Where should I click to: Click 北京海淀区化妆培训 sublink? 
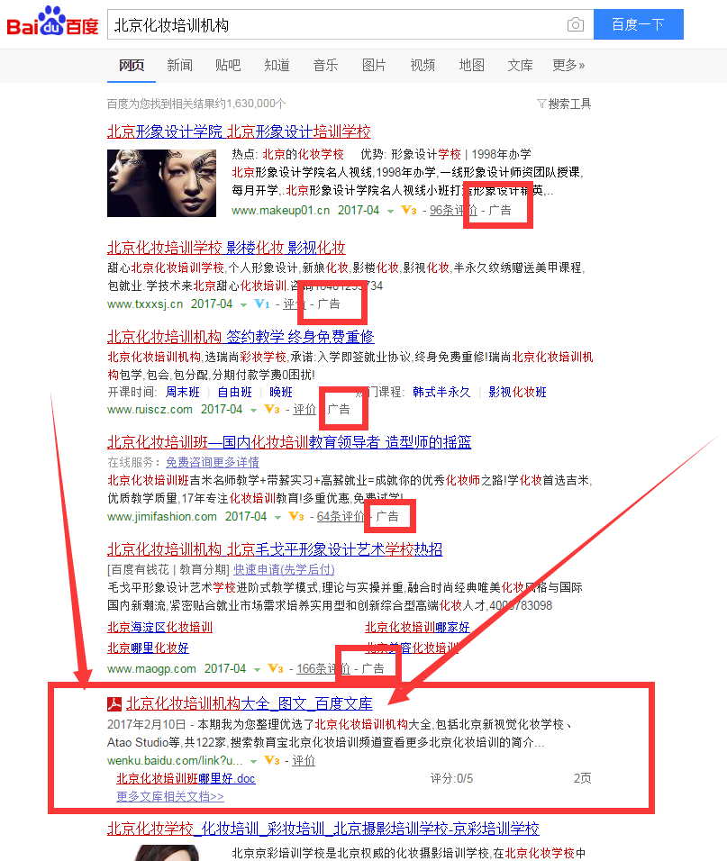pos(159,628)
